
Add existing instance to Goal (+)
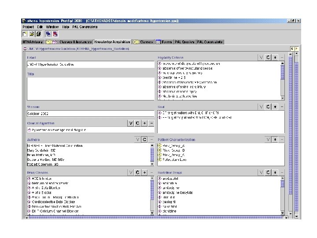pyautogui.click(x=275, y=107)
